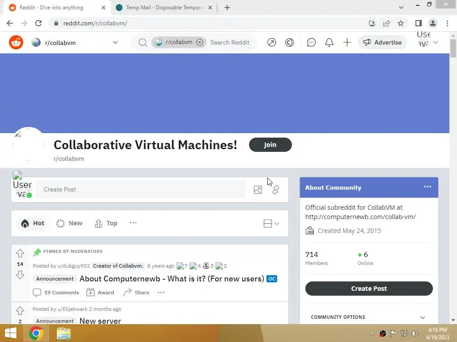The width and height of the screenshot is (457, 342).
Task: Open the network tray icon
Action: [x=404, y=334]
